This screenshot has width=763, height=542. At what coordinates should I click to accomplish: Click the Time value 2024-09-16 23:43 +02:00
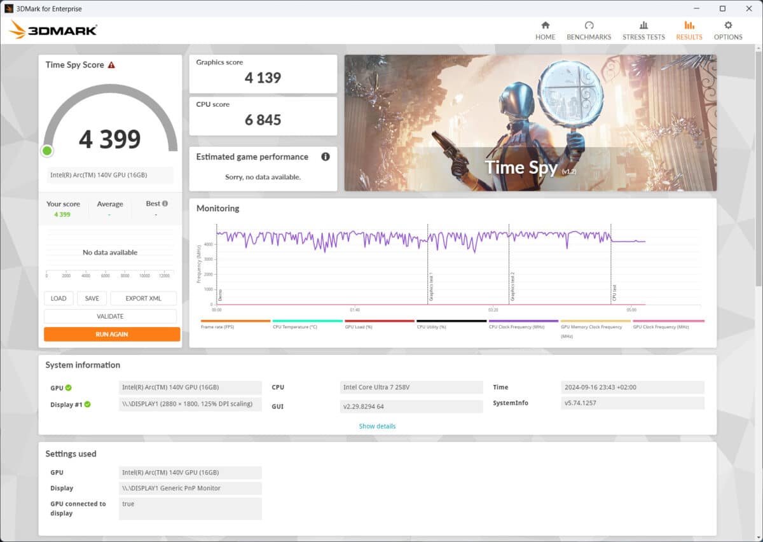tap(633, 387)
